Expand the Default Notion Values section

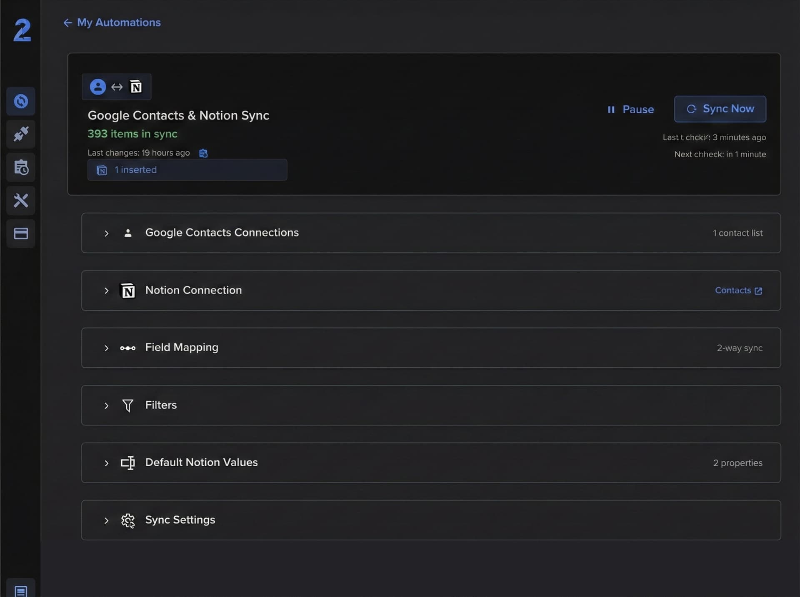pyautogui.click(x=106, y=463)
